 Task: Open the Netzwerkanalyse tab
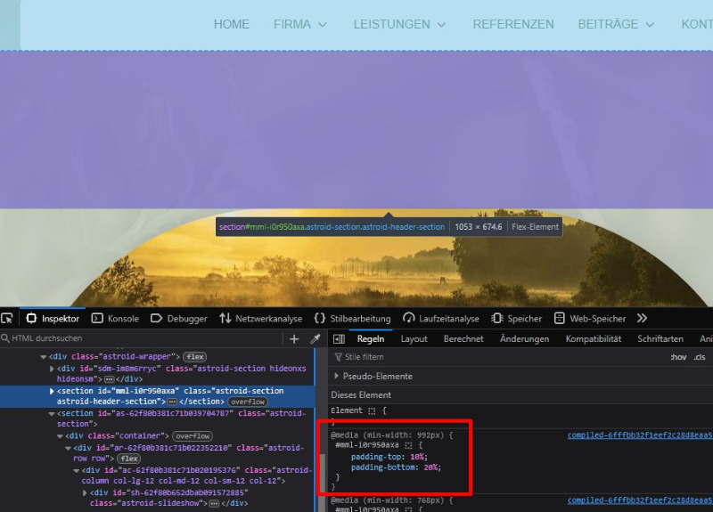261,319
